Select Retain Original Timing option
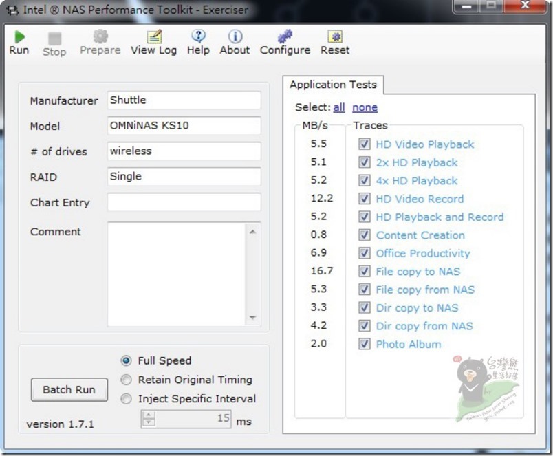The height and width of the screenshot is (456, 553). click(x=127, y=380)
